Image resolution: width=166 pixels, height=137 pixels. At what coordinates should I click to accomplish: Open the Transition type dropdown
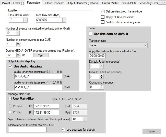[x=118, y=45]
